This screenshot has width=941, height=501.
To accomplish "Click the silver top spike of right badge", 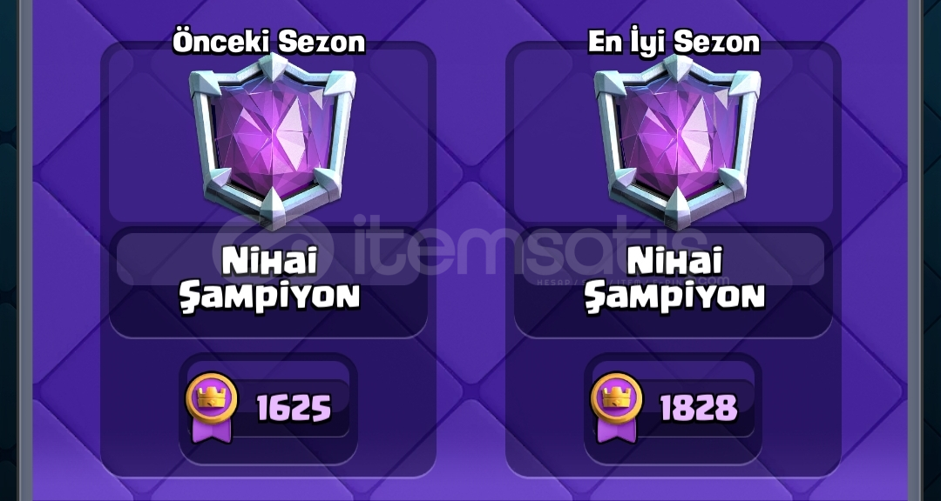I will [678, 66].
